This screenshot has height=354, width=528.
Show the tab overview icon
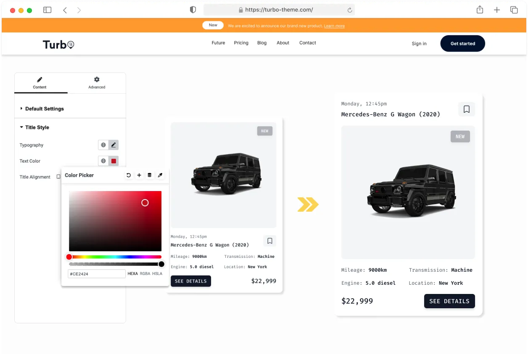514,10
